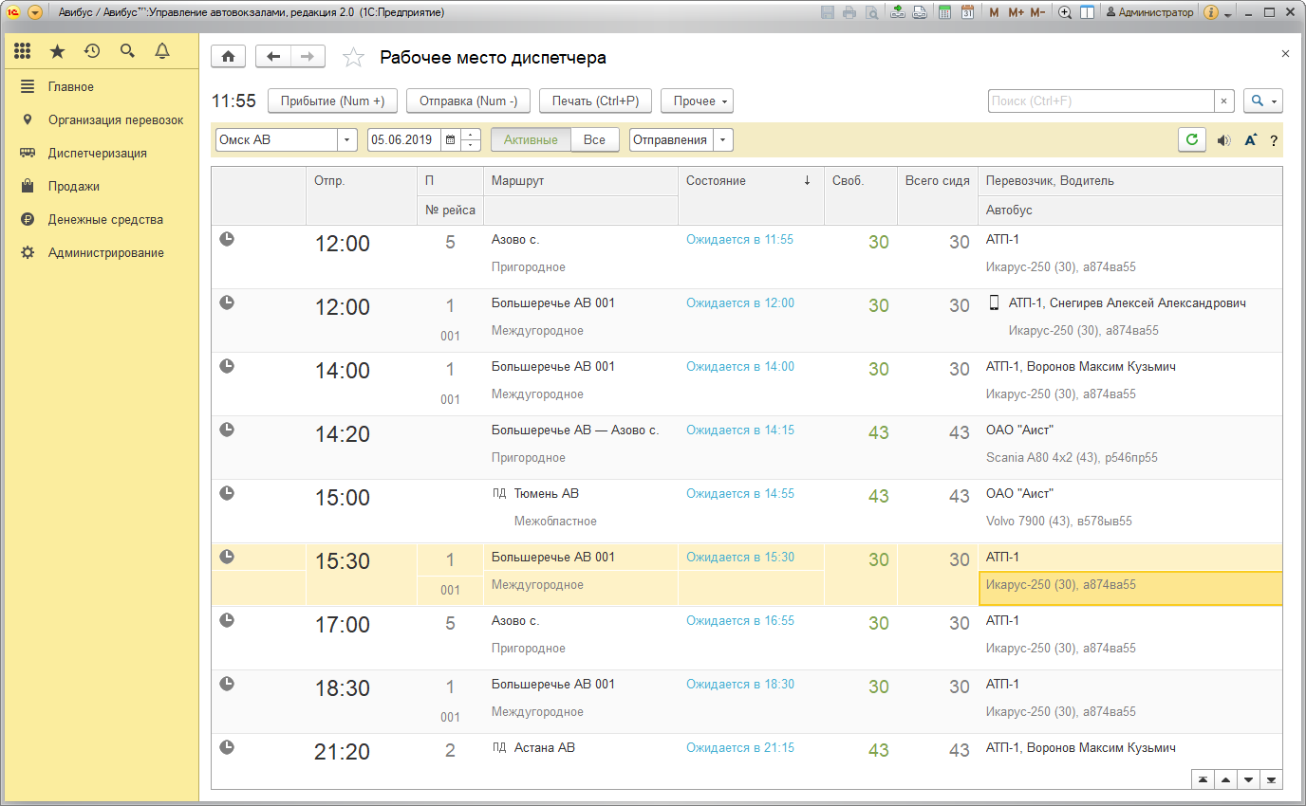
Task: Open the notifications bell icon
Action: (x=162, y=51)
